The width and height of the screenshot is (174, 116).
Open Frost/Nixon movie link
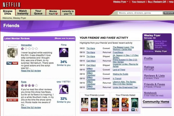(118, 52)
